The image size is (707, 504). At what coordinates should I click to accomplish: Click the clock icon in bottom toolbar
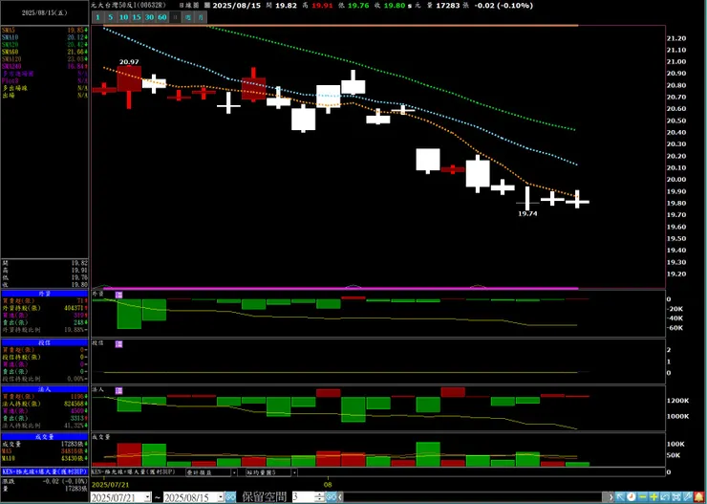(632, 496)
